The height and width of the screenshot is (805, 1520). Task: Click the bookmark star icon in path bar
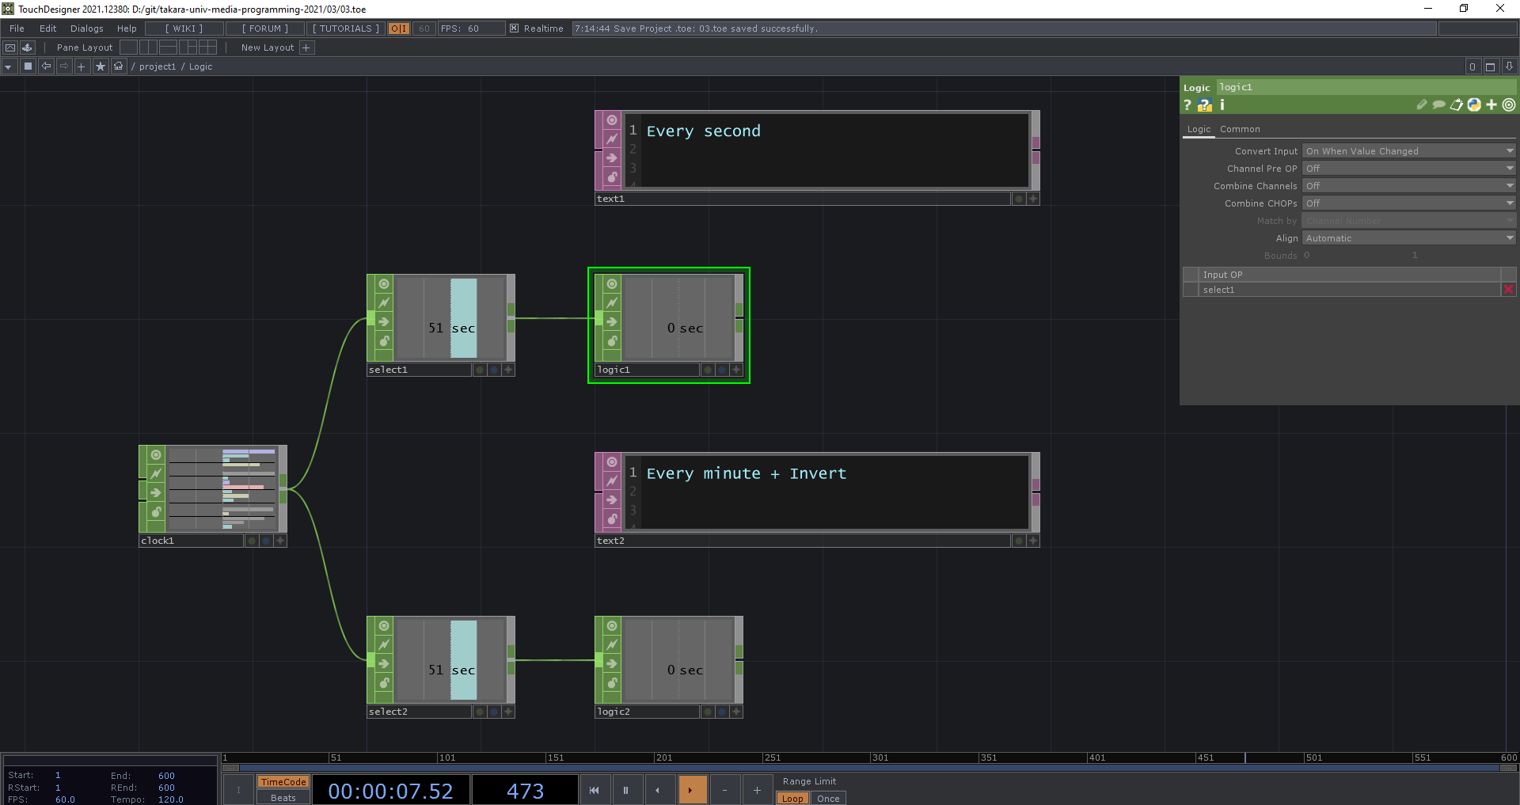point(100,66)
